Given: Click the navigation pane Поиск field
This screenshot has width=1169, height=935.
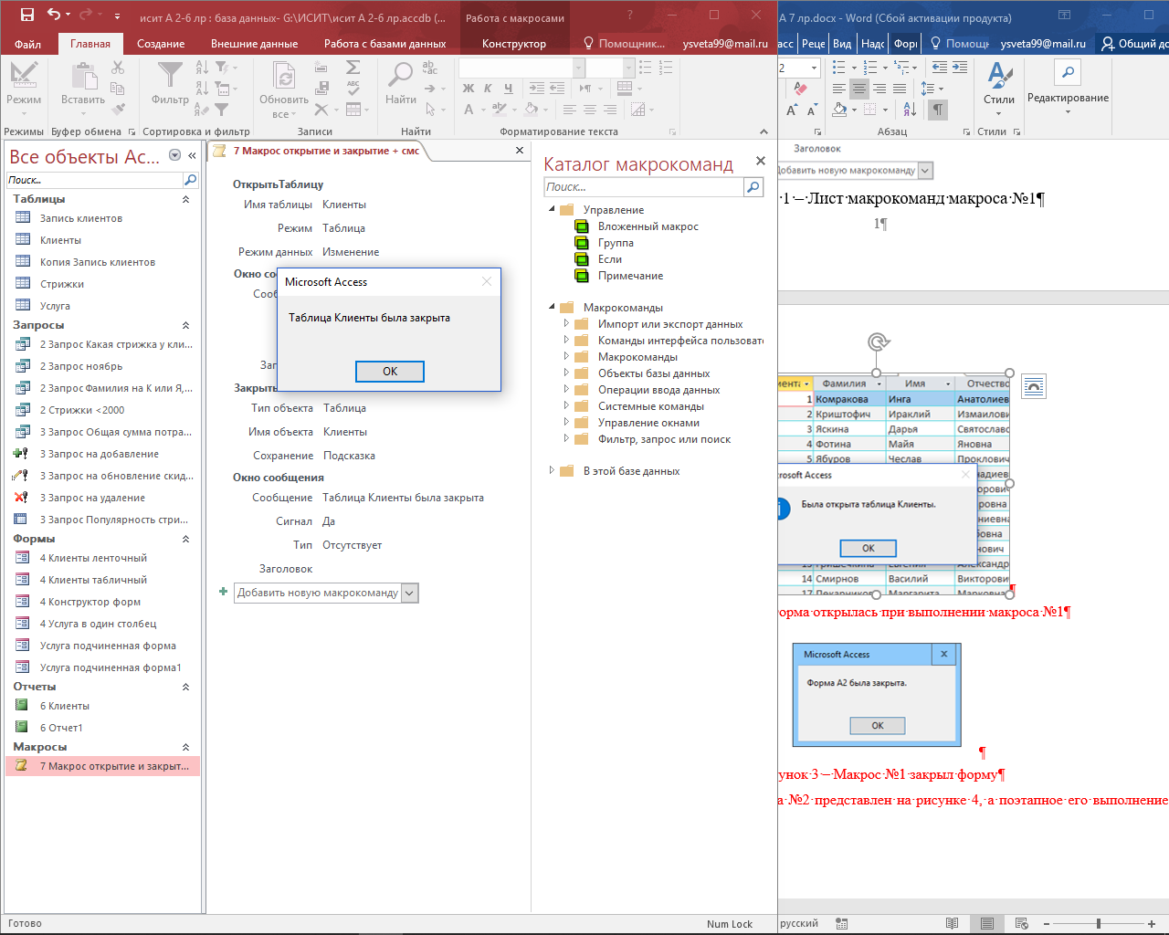Looking at the screenshot, I should 95,180.
